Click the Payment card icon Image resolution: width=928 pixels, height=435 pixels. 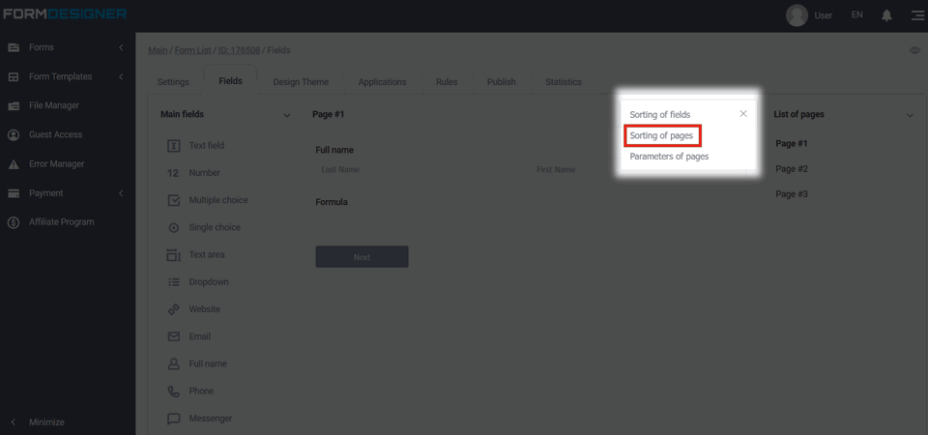click(14, 193)
